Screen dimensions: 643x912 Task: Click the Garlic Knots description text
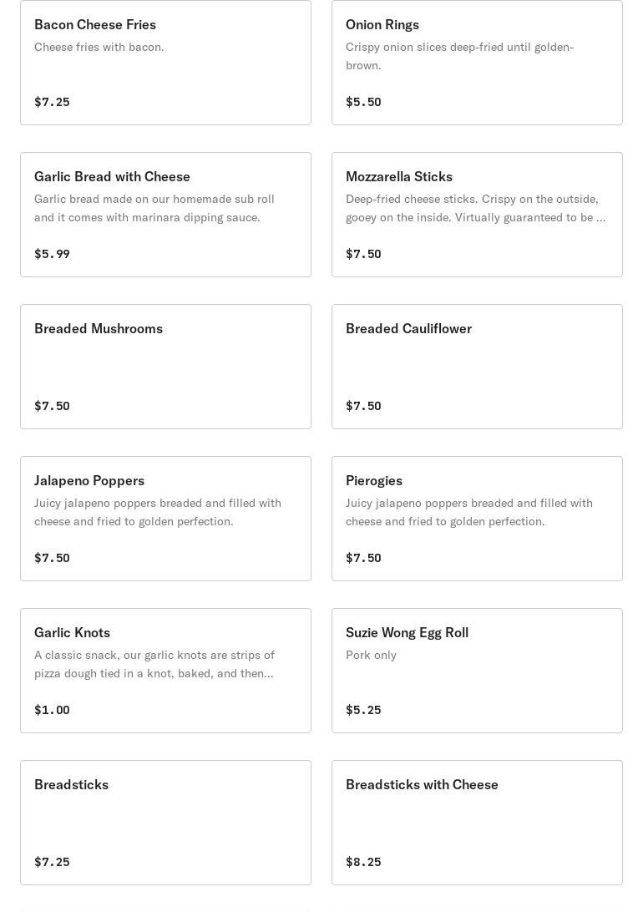click(154, 664)
